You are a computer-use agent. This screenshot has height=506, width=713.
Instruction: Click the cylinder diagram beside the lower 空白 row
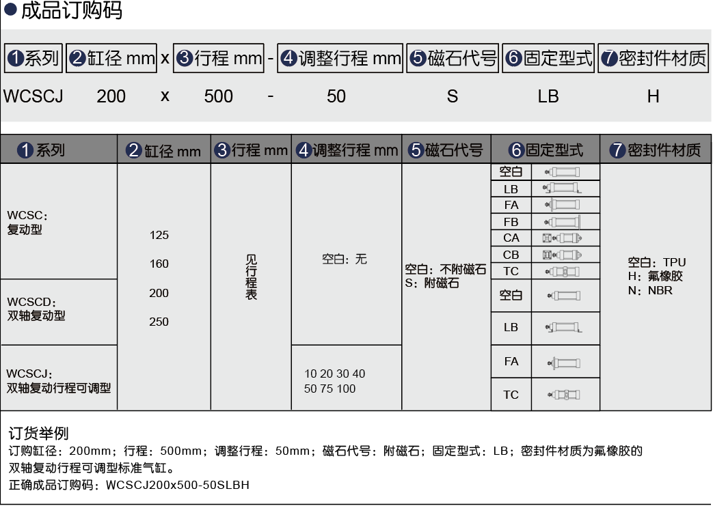(564, 296)
